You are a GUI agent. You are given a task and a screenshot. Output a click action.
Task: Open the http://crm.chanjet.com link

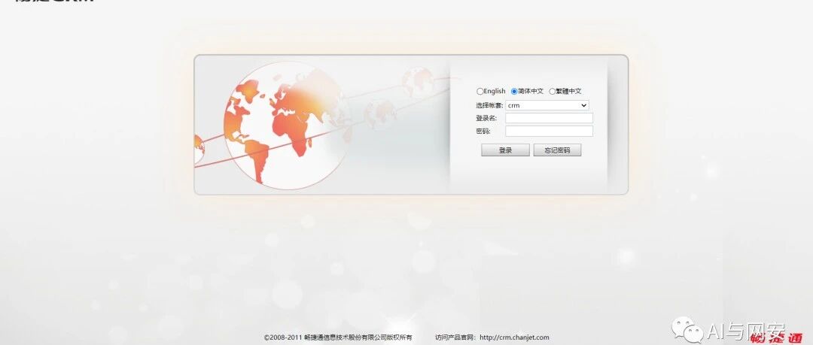click(514, 337)
